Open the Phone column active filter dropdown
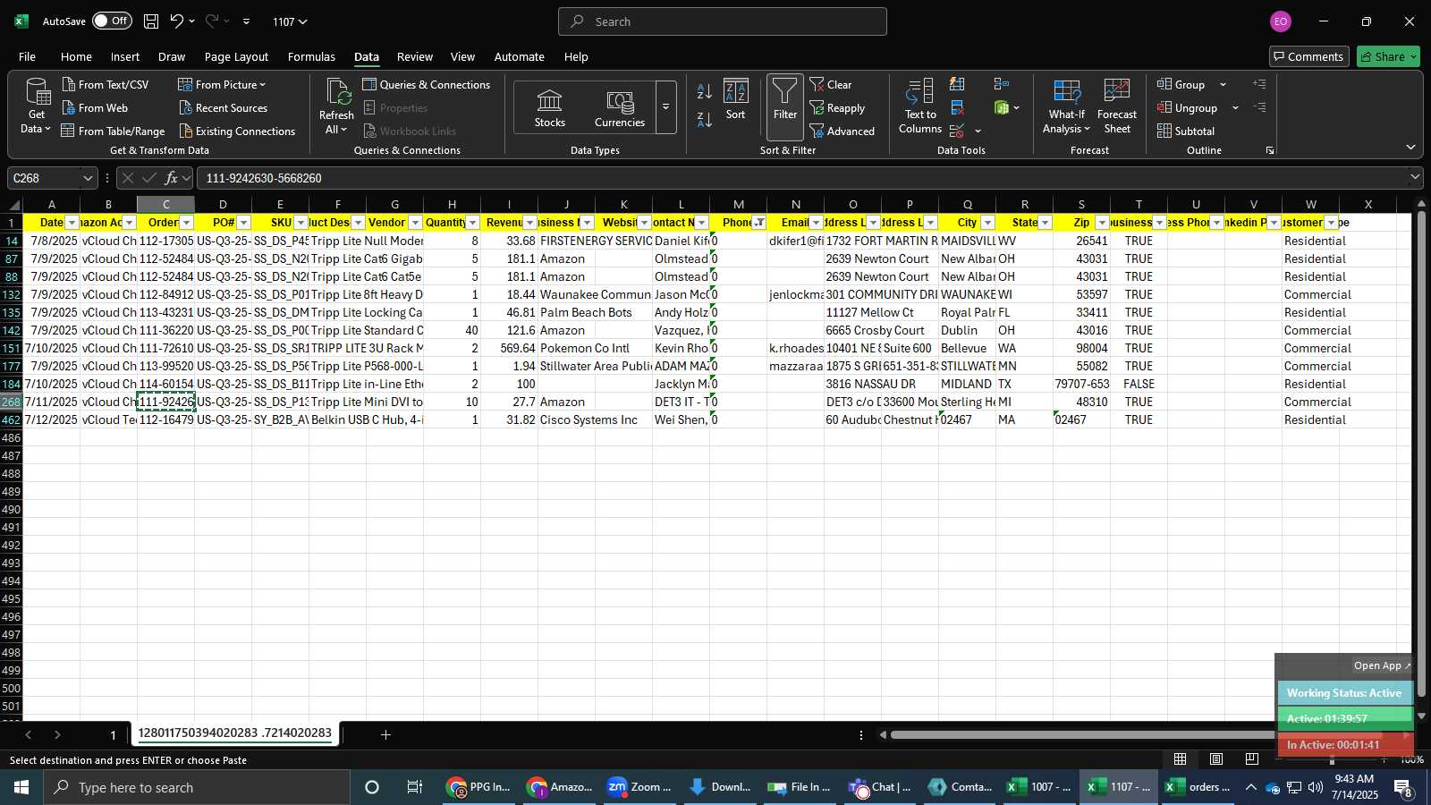The image size is (1431, 805). pos(758,223)
